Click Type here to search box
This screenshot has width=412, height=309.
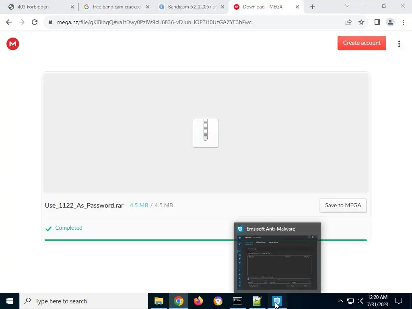tap(84, 301)
